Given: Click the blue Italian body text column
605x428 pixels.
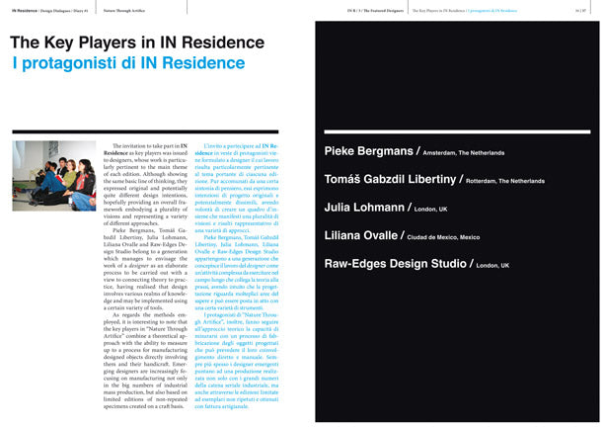Looking at the screenshot, I should point(237,276).
